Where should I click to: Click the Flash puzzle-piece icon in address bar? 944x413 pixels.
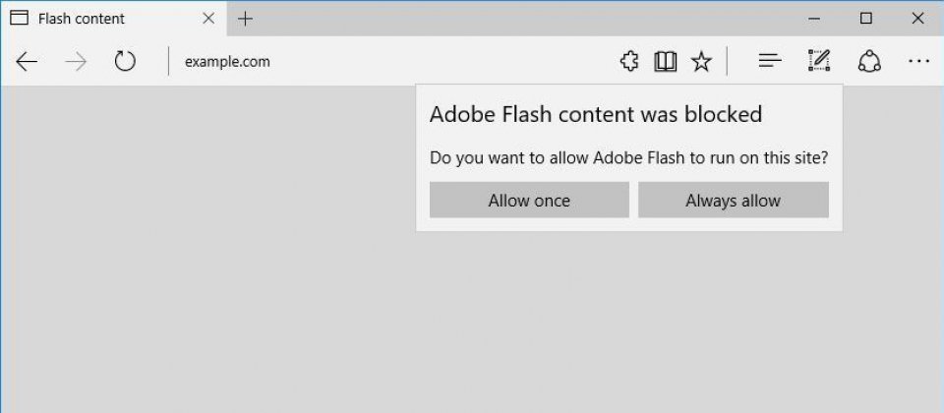tap(629, 61)
